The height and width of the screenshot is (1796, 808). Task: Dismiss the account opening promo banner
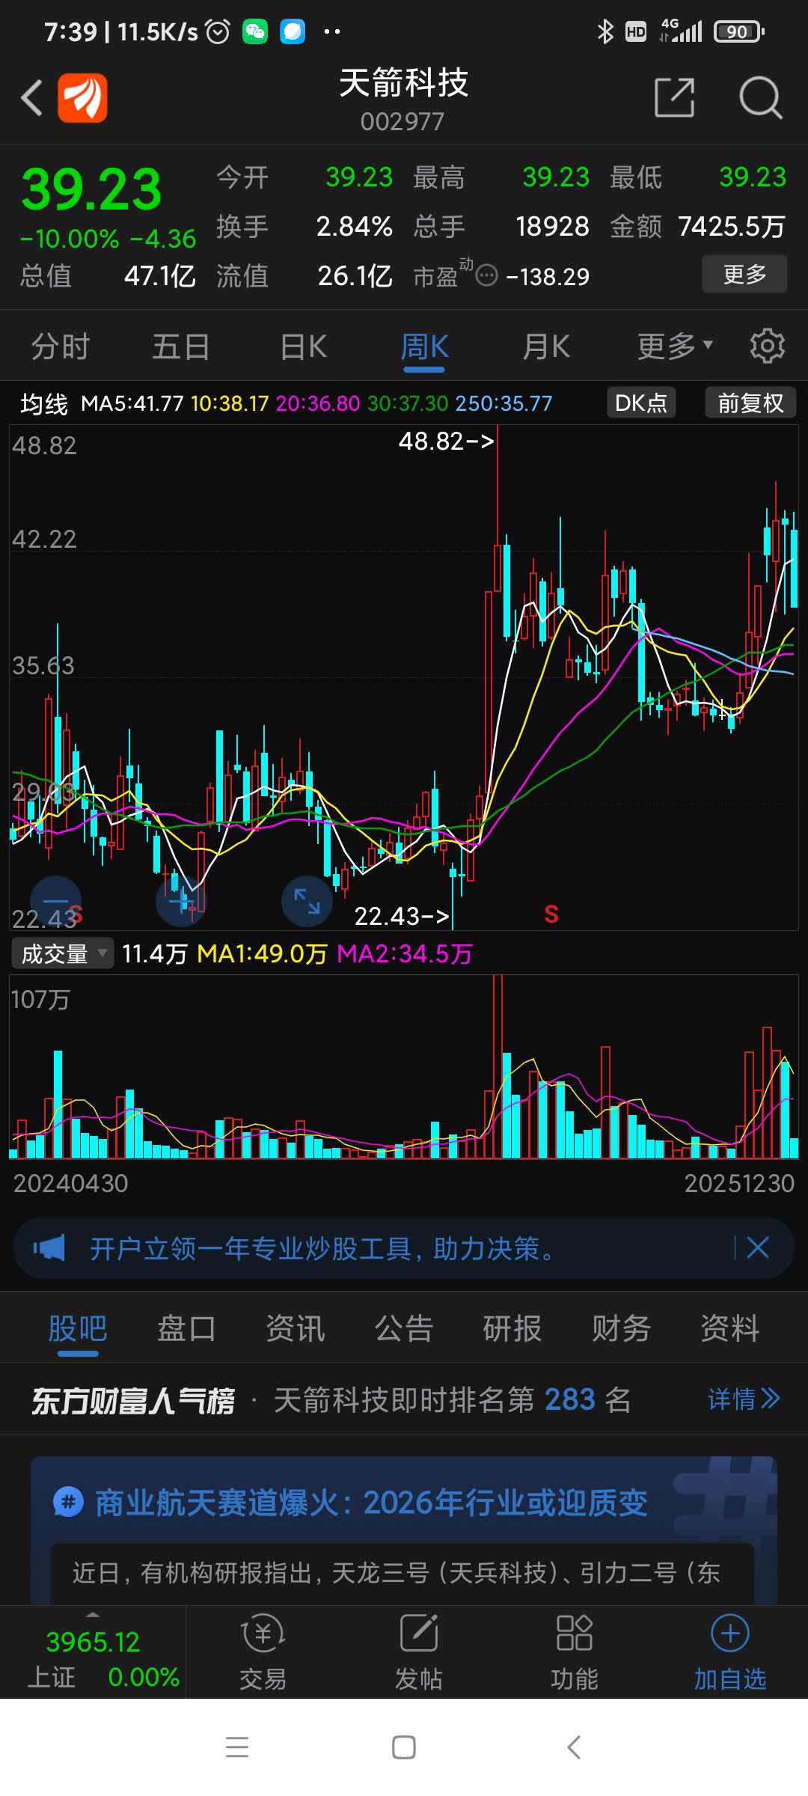(758, 1247)
